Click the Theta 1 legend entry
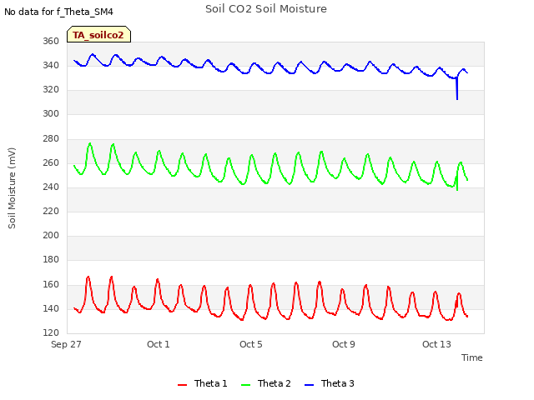 click(x=202, y=383)
